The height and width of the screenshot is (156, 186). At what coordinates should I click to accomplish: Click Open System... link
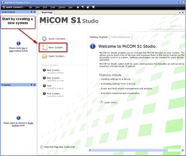tap(57, 56)
